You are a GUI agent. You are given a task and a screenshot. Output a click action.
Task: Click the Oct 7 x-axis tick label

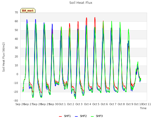click(x=113, y=104)
